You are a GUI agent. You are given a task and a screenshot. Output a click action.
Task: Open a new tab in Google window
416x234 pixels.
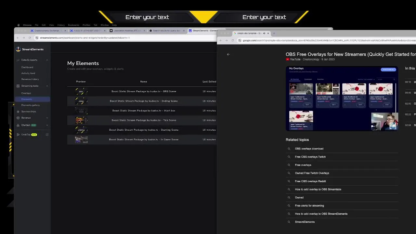click(274, 33)
